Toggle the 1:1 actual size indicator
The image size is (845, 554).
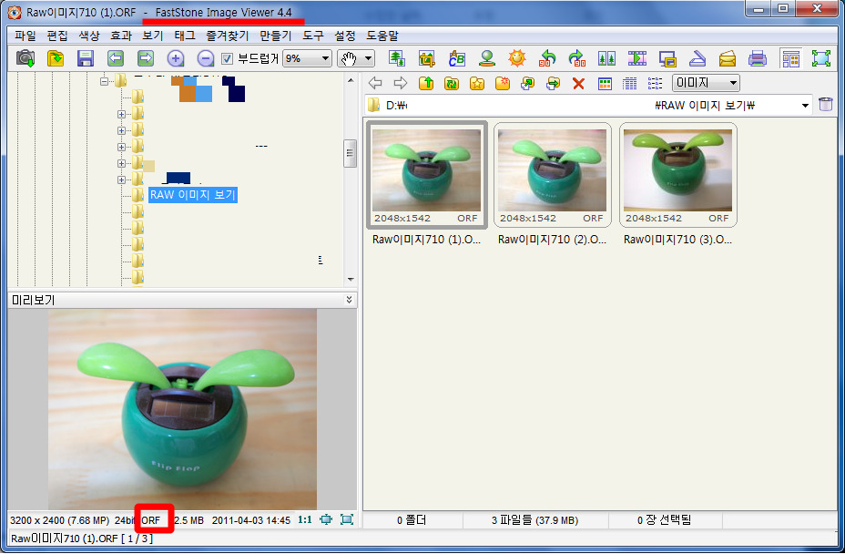[x=305, y=520]
